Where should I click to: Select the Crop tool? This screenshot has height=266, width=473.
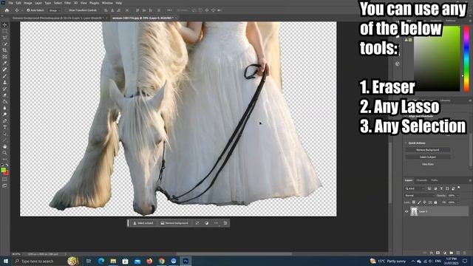coord(4,50)
